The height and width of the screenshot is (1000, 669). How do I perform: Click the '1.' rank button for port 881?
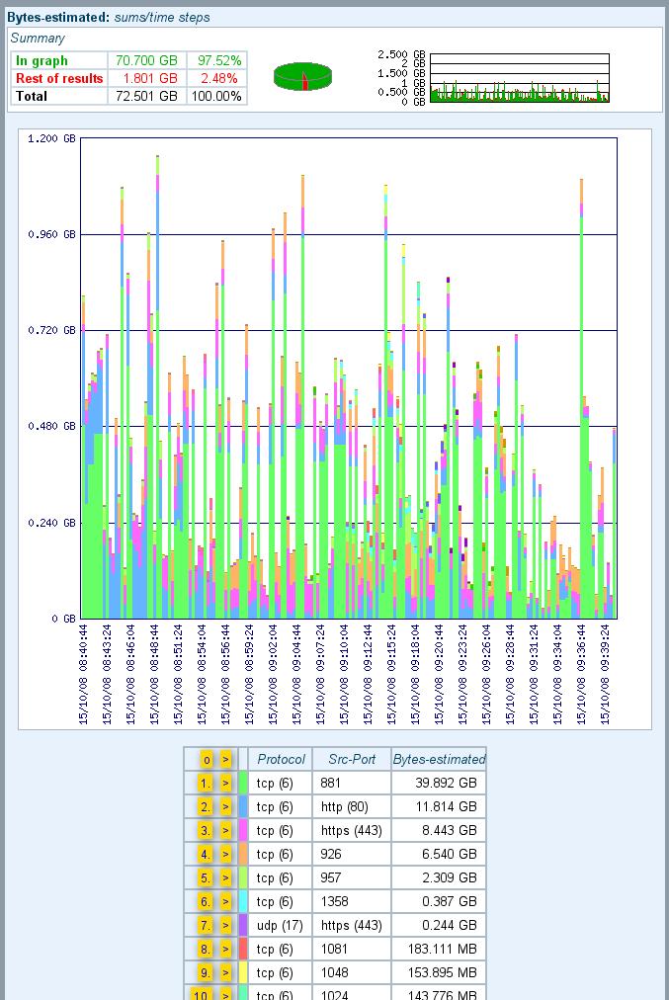[x=205, y=784]
